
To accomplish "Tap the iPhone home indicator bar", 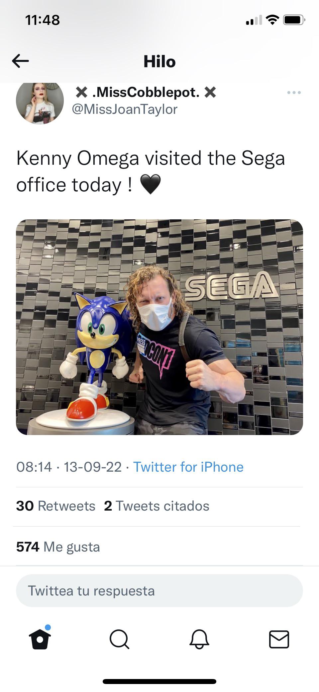I will [159, 680].
